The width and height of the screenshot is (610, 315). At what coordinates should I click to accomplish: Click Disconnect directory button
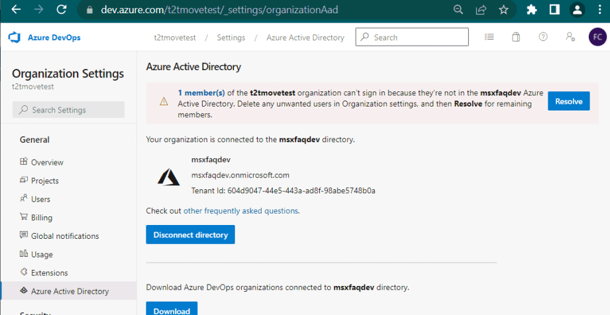pos(190,234)
